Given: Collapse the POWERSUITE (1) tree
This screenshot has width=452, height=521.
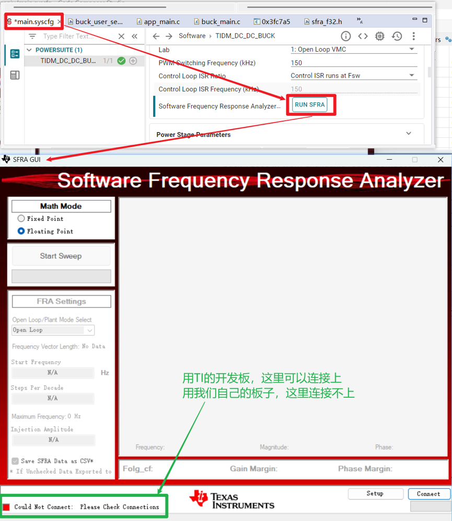Looking at the screenshot, I should (x=29, y=50).
